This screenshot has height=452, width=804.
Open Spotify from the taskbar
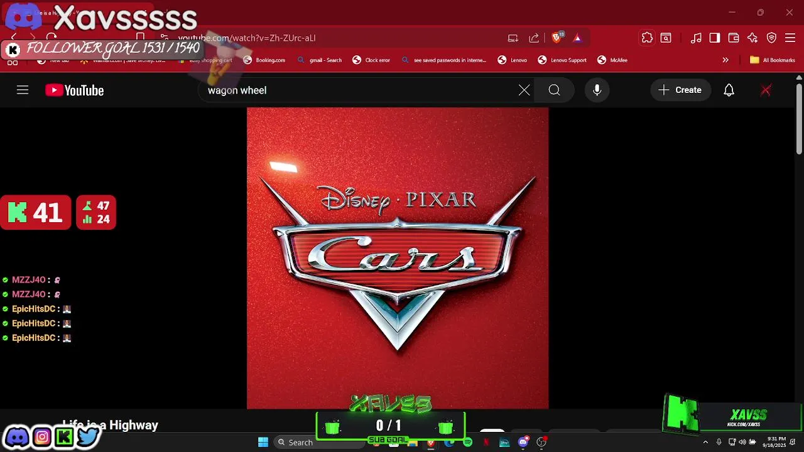(x=467, y=442)
